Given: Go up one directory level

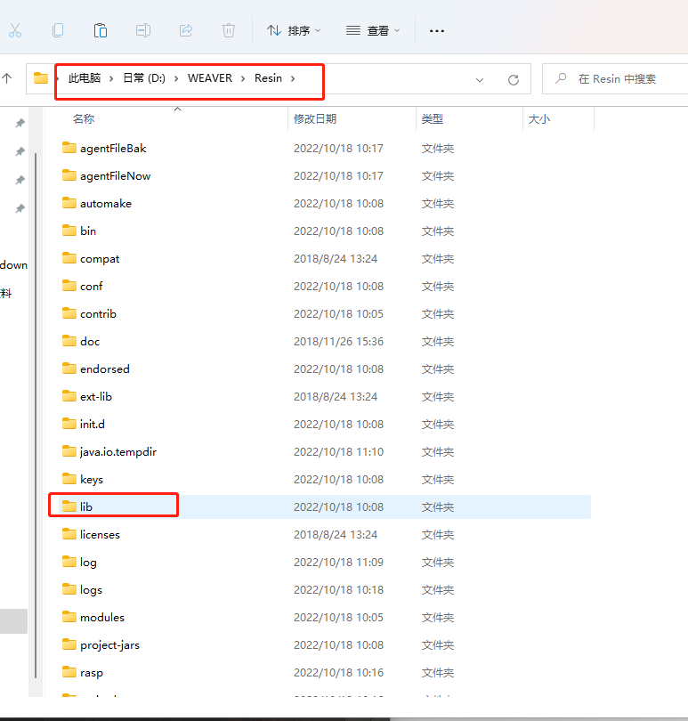Looking at the screenshot, I should tap(7, 78).
